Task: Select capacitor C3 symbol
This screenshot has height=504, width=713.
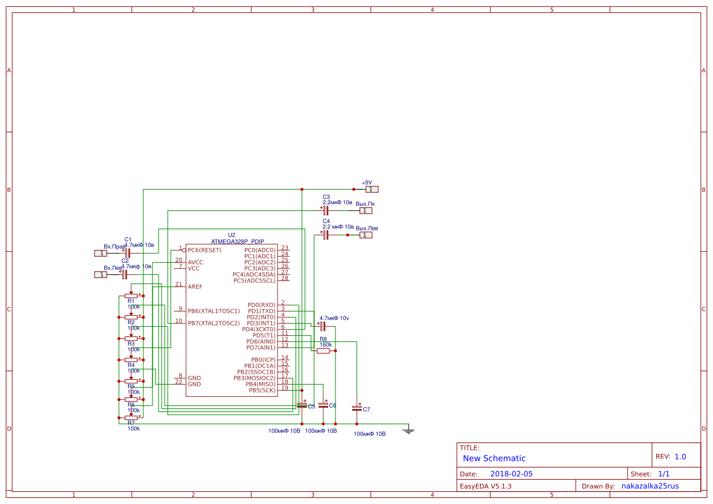Action: [x=325, y=210]
